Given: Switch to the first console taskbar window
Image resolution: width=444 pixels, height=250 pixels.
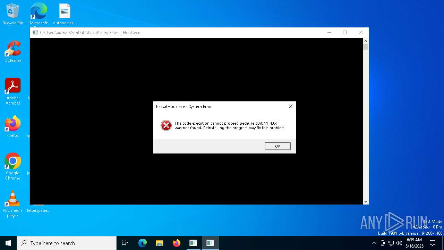Looking at the screenshot, I should coord(193,243).
